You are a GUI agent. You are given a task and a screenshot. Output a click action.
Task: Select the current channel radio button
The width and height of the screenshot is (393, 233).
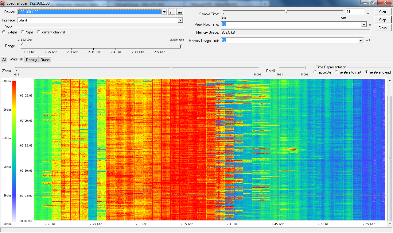point(39,32)
